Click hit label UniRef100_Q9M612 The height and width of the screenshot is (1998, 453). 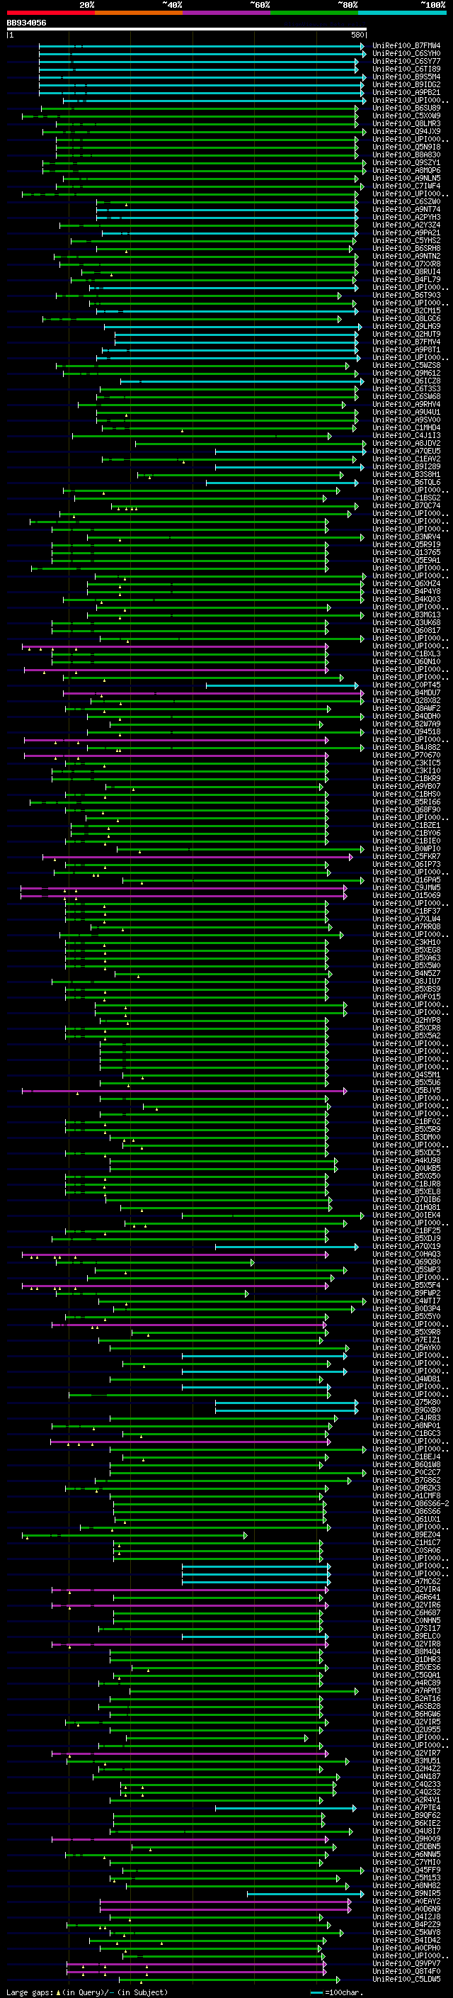click(406, 373)
